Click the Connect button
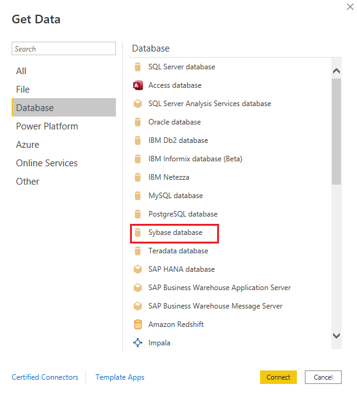Viewport: 357px width, 395px height. pyautogui.click(x=278, y=377)
